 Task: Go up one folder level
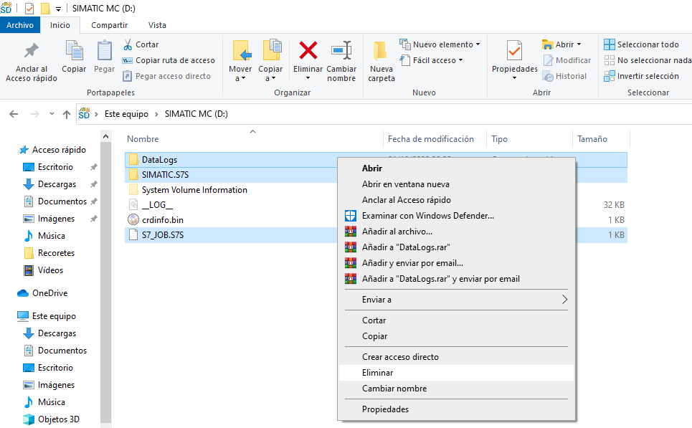(67, 114)
